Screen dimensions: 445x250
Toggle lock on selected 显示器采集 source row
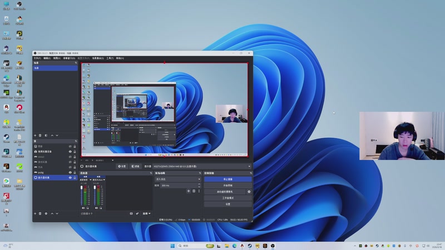click(x=75, y=177)
